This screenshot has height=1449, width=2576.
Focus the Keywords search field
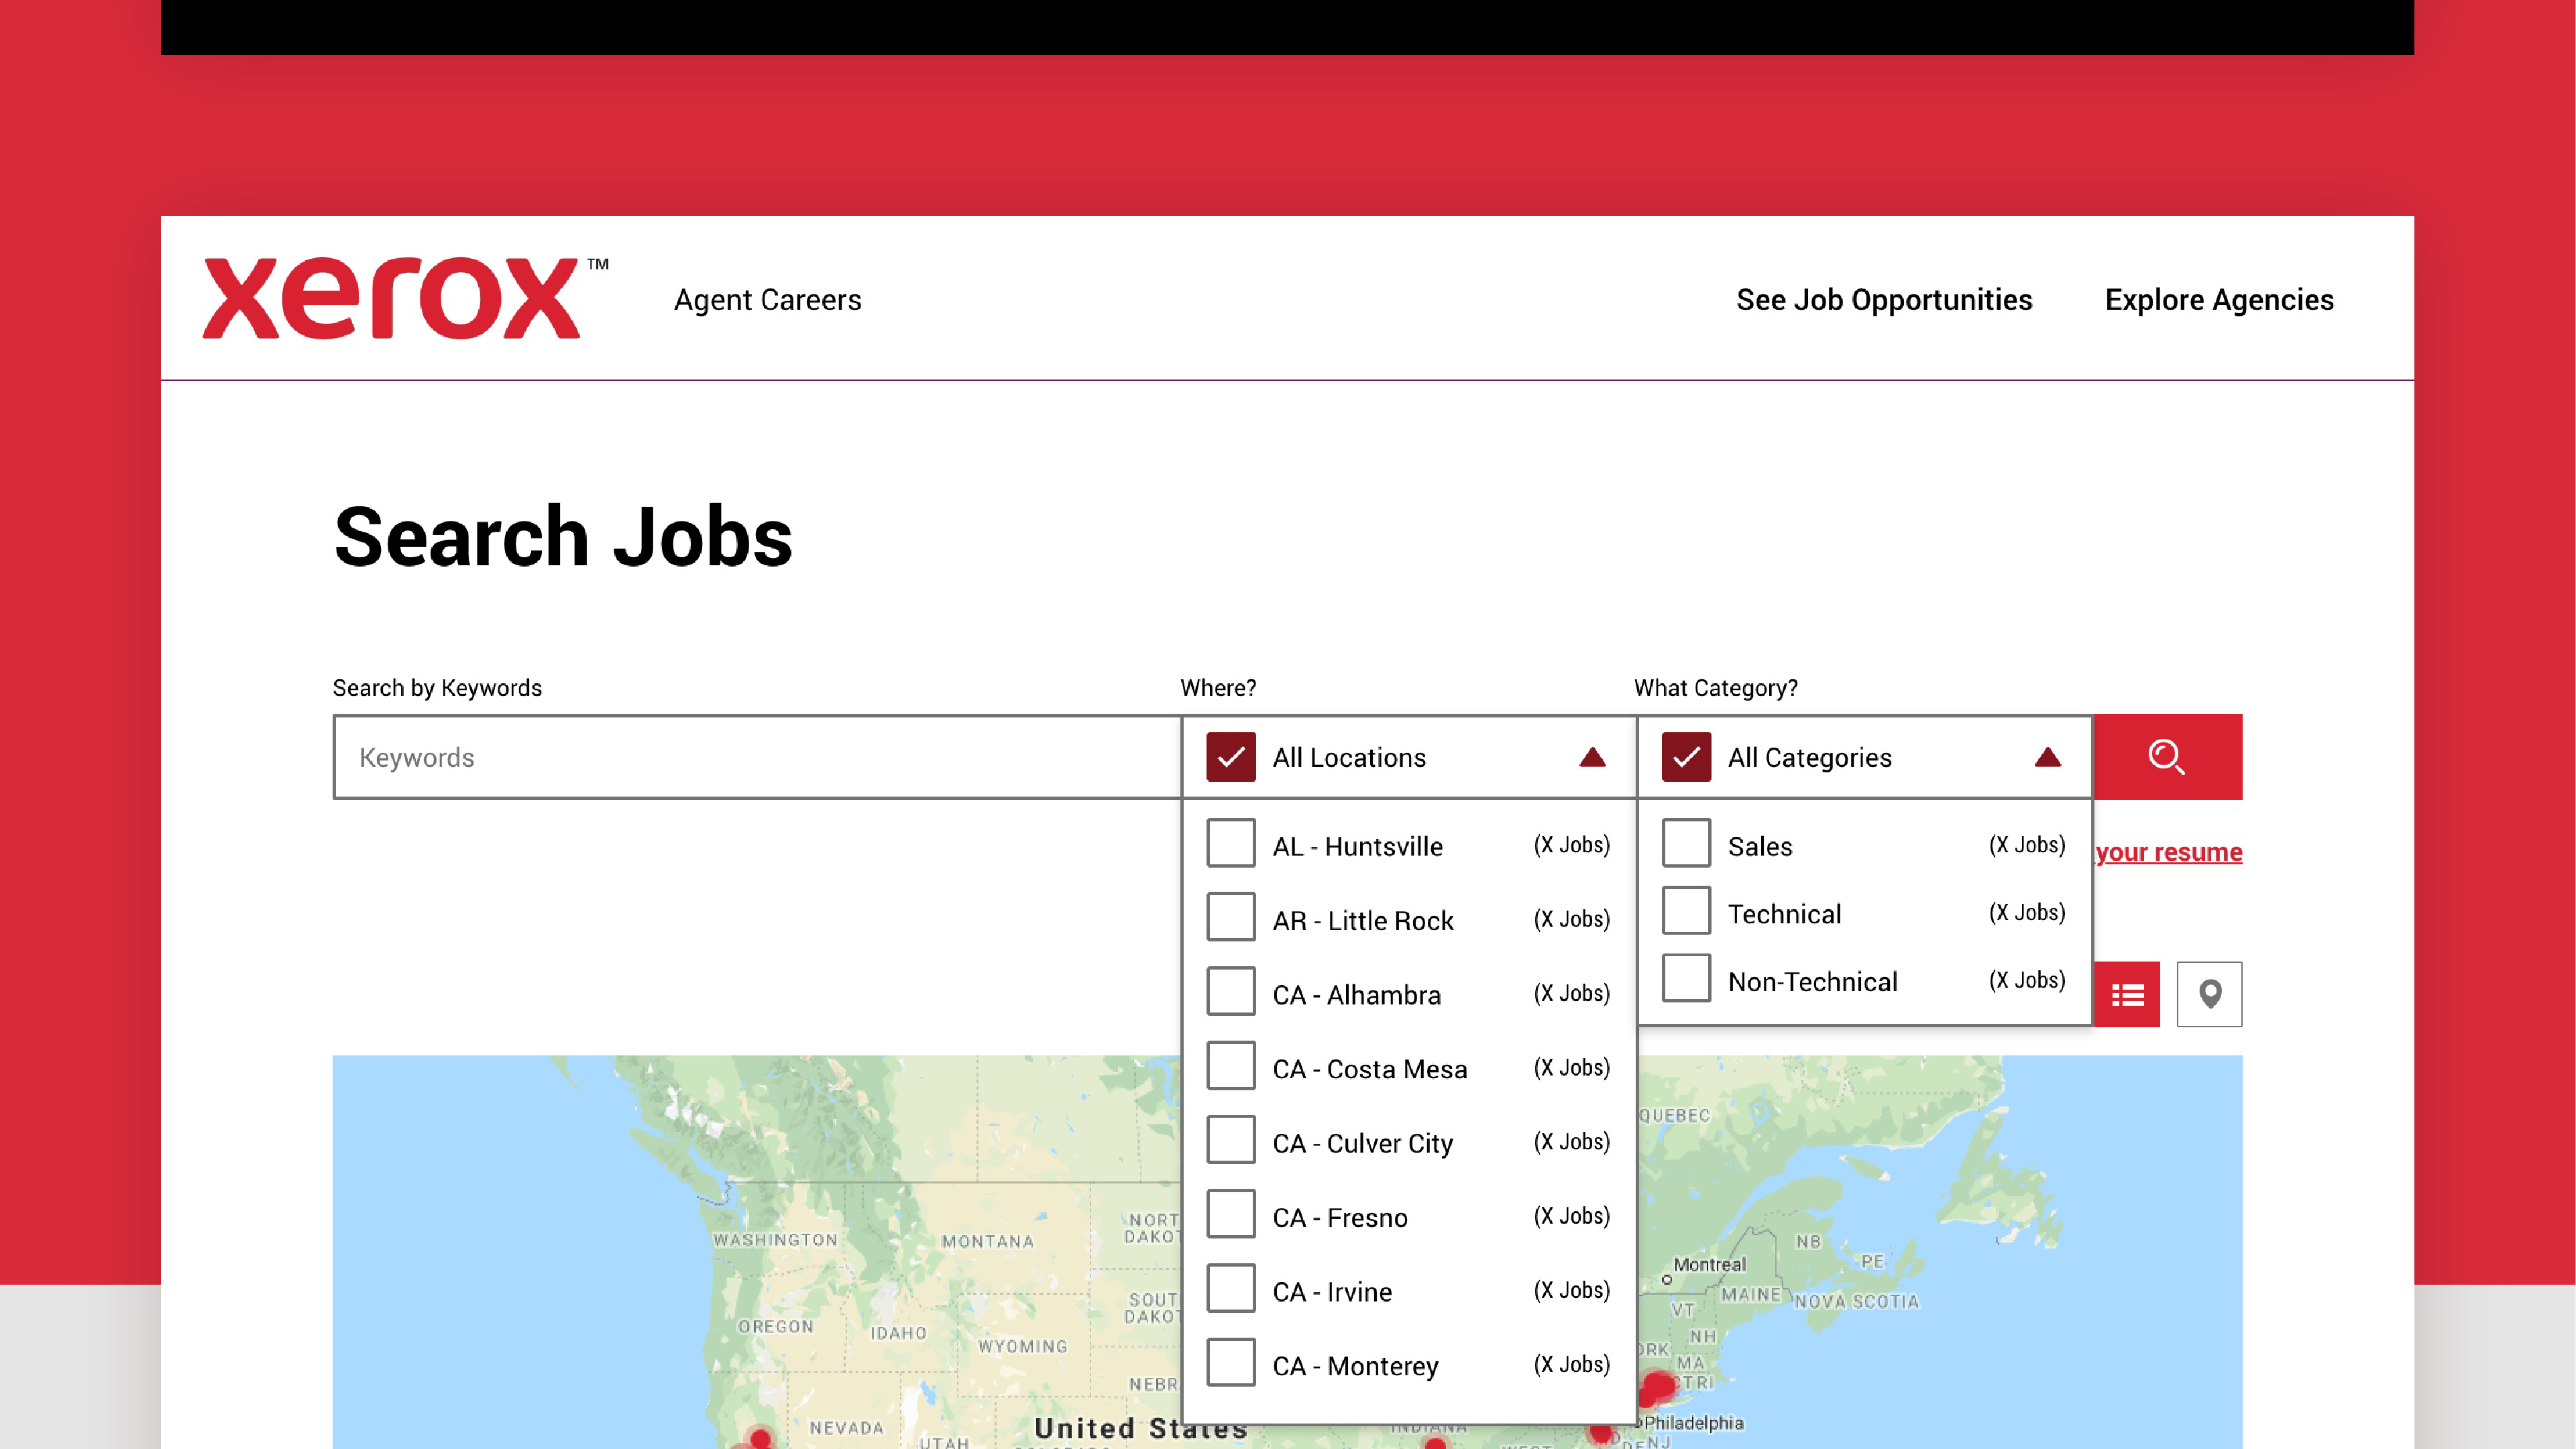[x=756, y=757]
